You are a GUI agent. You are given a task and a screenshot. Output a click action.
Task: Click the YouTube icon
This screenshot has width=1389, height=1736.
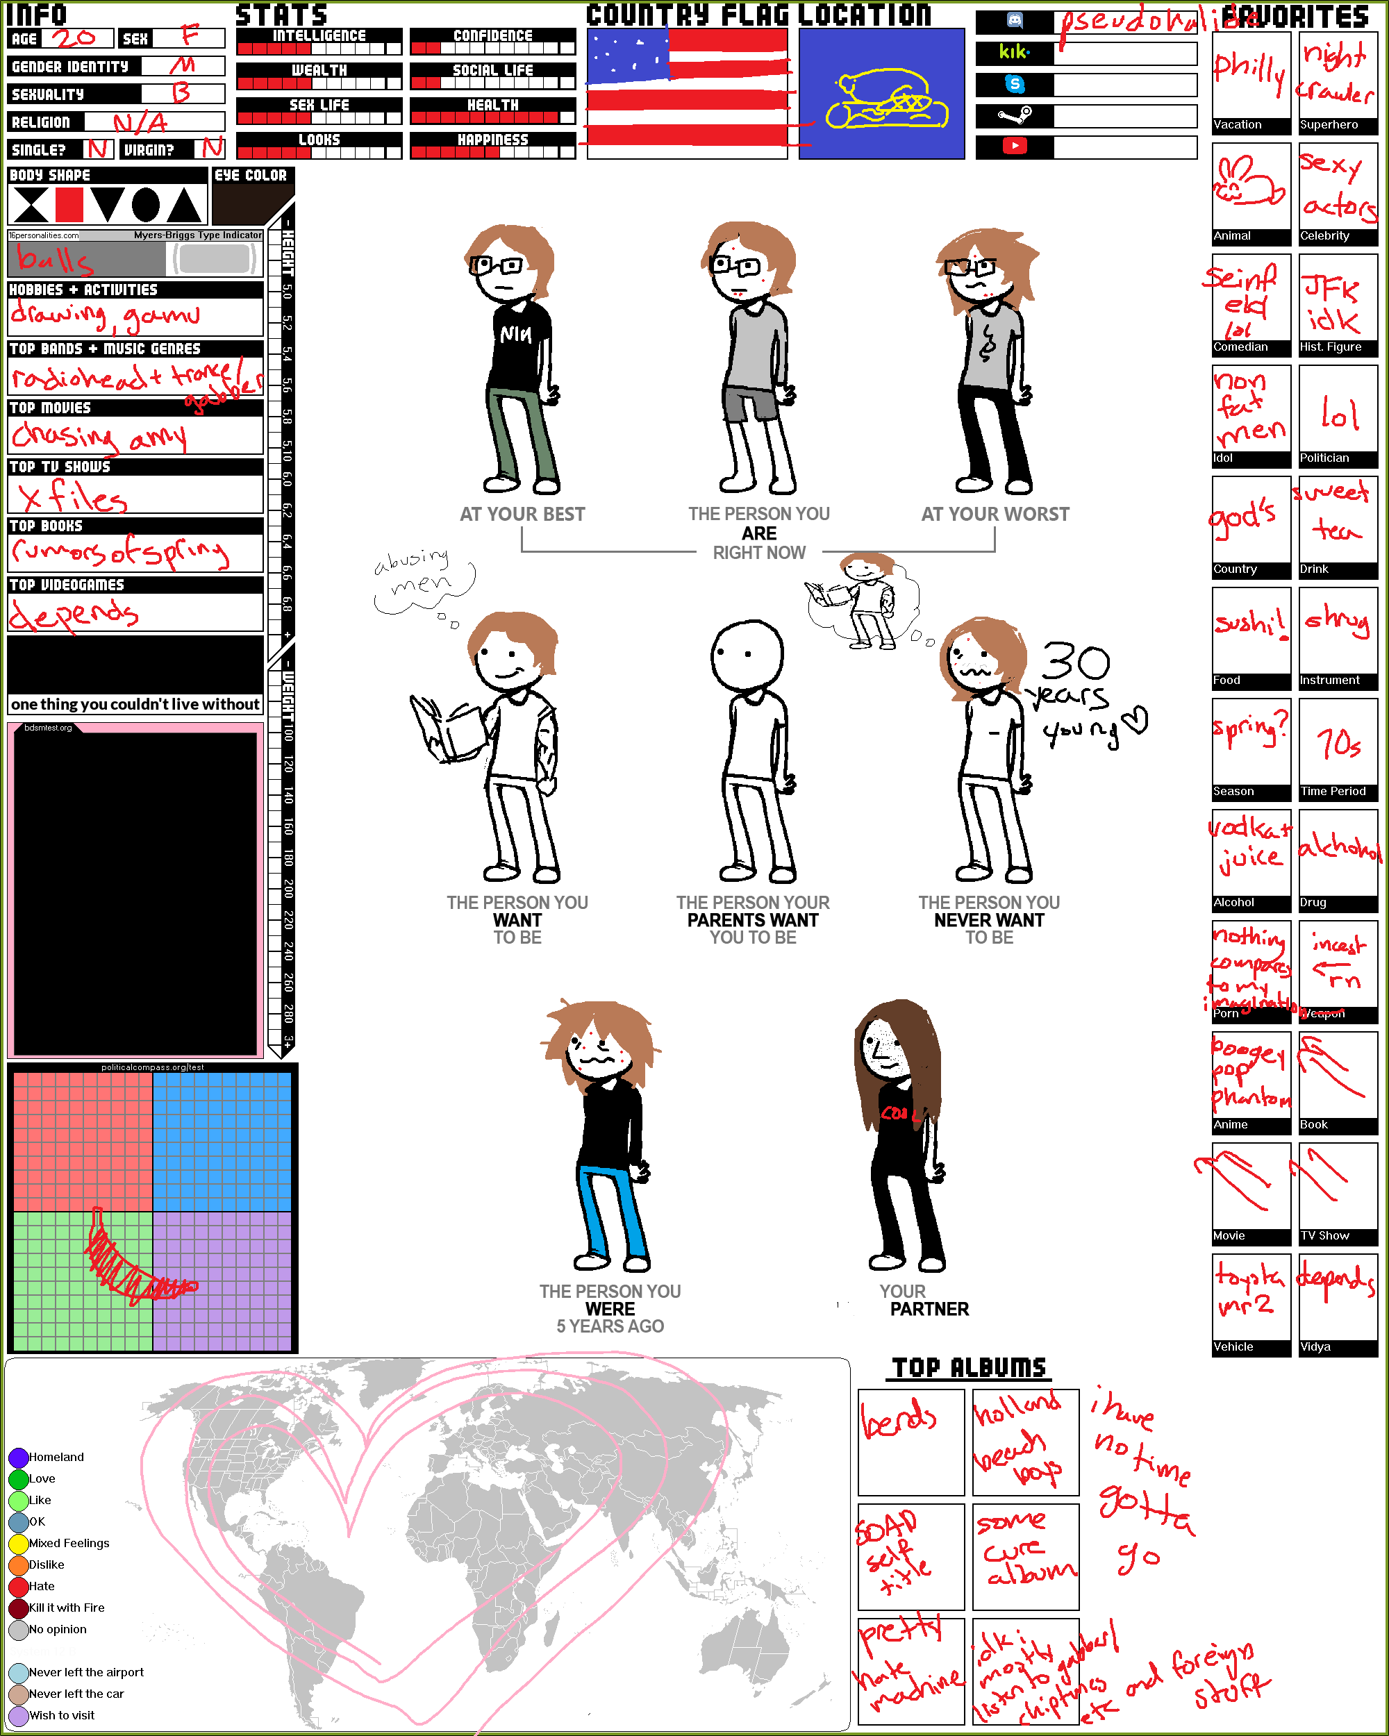[1014, 146]
